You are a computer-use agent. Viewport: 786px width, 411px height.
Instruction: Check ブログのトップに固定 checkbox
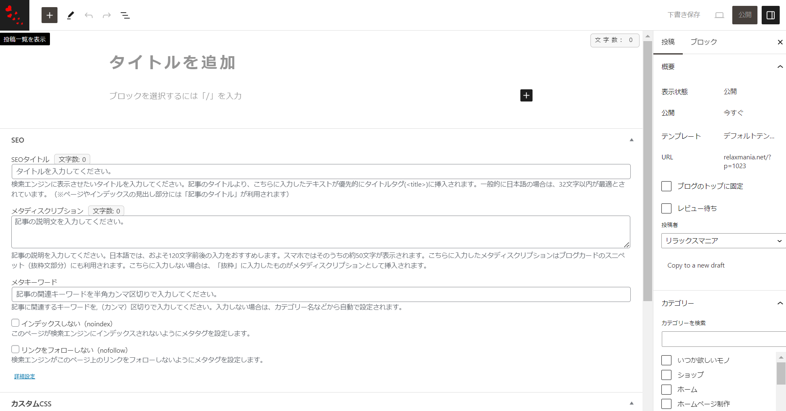(x=666, y=186)
